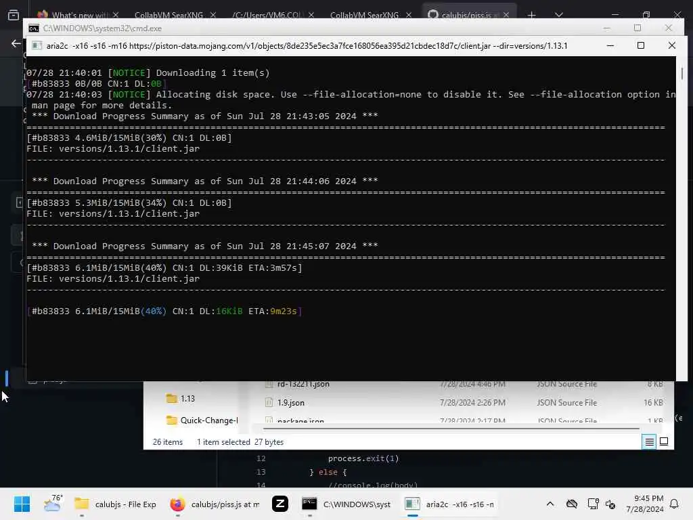
Task: Click the 7/28/2024 2:26 PM date cell
Action: tap(472, 403)
